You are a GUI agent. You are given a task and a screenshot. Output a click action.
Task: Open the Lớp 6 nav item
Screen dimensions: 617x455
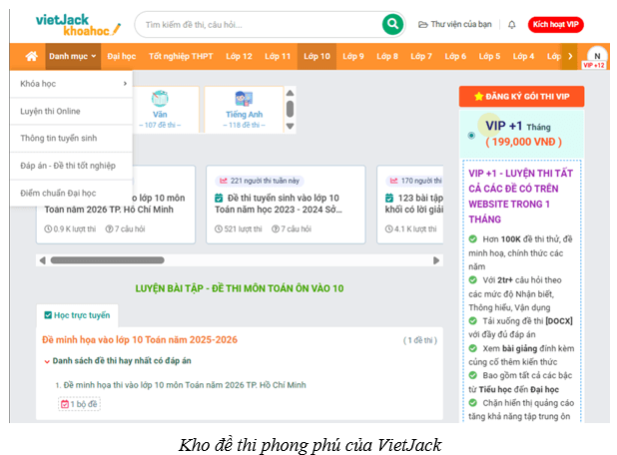455,56
